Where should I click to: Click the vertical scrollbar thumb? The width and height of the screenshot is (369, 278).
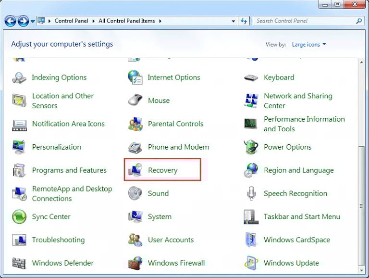point(361,206)
